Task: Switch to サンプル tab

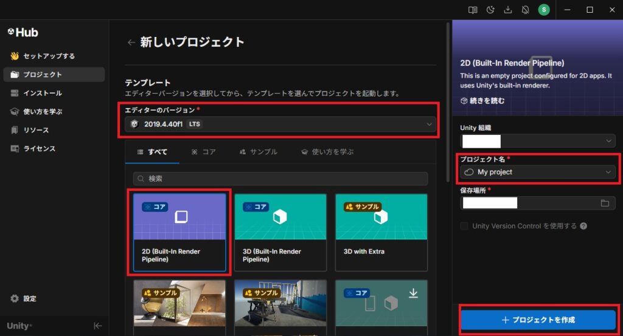Action: pyautogui.click(x=258, y=152)
